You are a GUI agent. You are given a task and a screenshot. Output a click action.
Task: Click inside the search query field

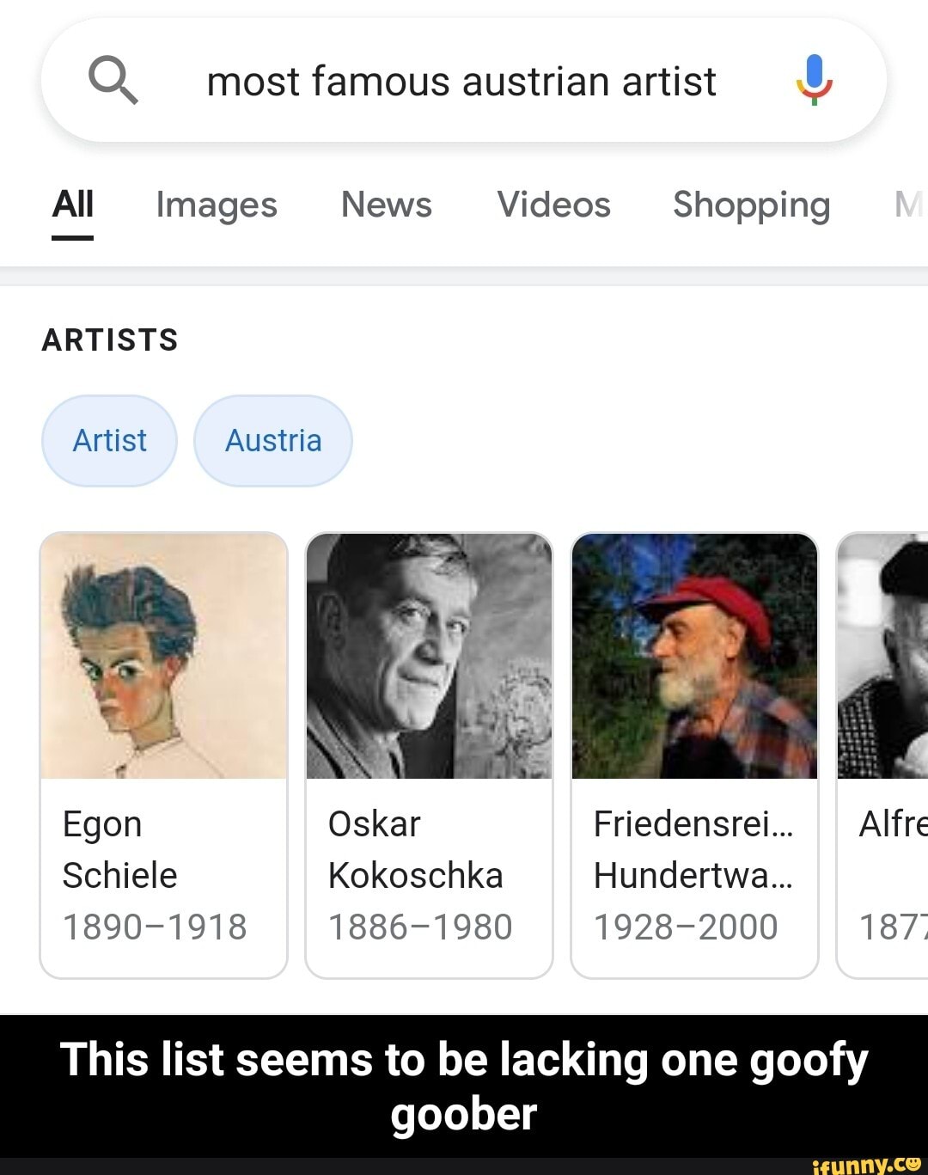pyautogui.click(x=464, y=80)
